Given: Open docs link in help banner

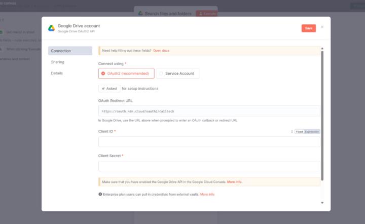Looking at the screenshot, I should point(161,51).
